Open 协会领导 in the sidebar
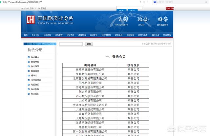 click(35, 66)
